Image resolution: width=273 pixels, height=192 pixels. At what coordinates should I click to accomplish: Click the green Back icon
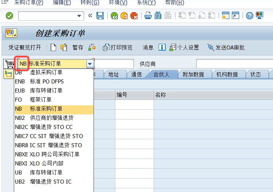114,16
